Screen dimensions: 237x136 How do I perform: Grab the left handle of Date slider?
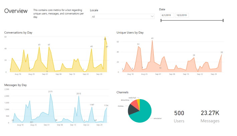[x=161, y=20]
